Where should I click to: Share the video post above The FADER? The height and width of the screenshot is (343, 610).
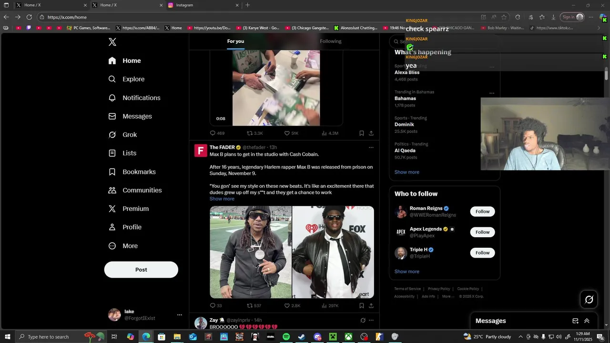371,133
